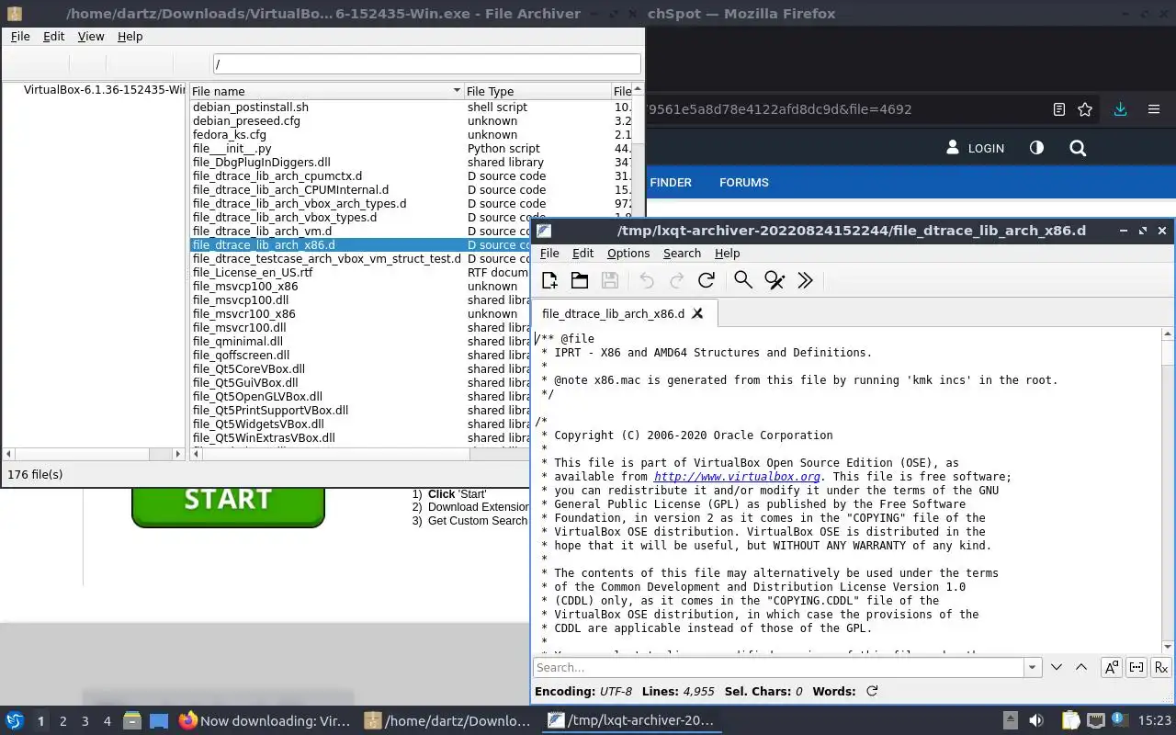This screenshot has height=735, width=1176.
Task: Open the volume control in the system tray
Action: (1035, 721)
